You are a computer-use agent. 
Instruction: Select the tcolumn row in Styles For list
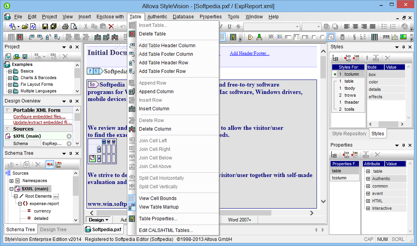click(348, 74)
